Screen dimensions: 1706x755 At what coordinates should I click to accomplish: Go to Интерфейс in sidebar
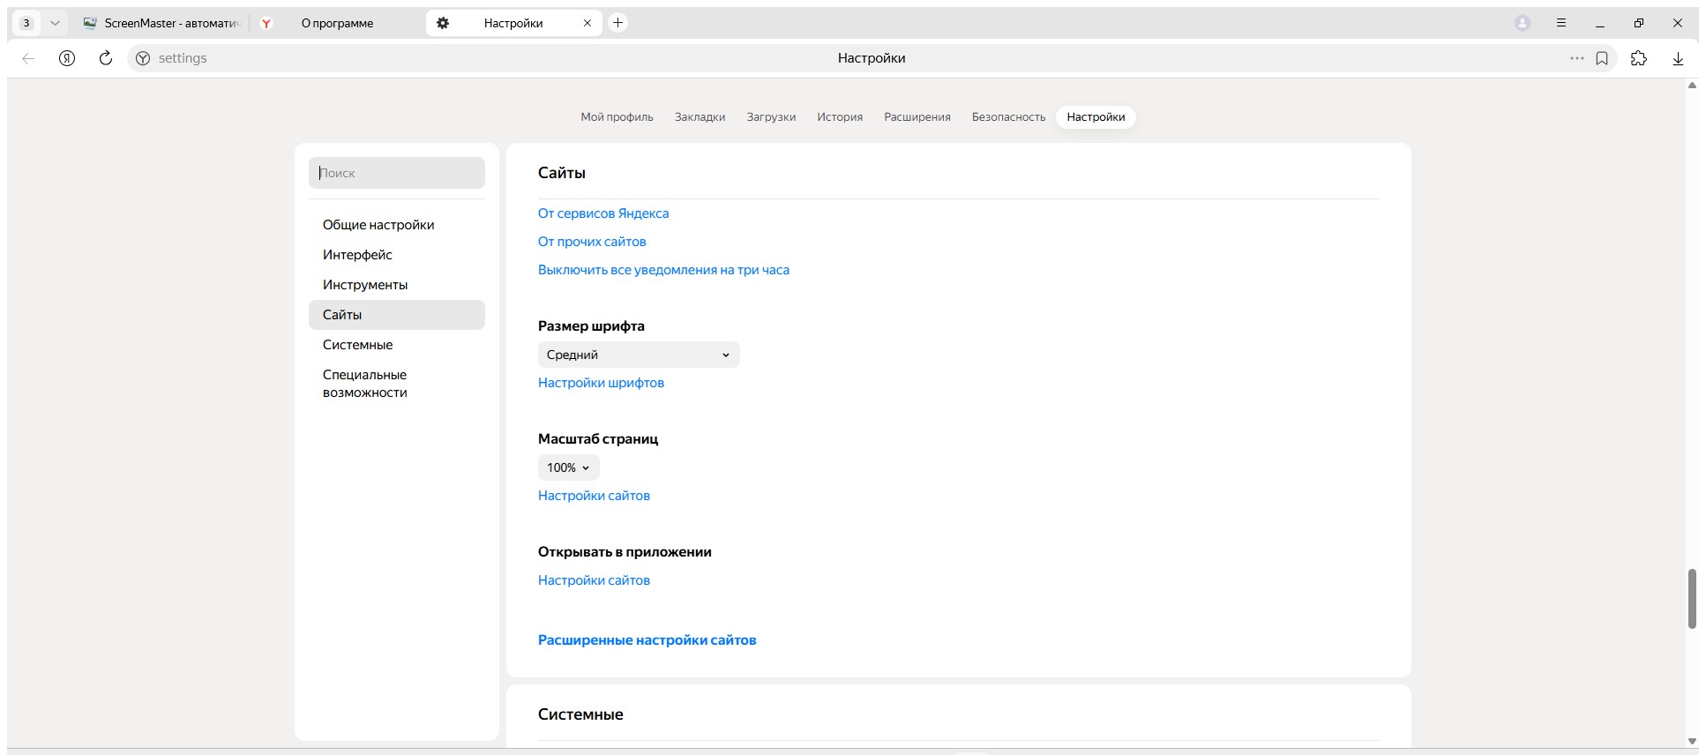click(397, 255)
